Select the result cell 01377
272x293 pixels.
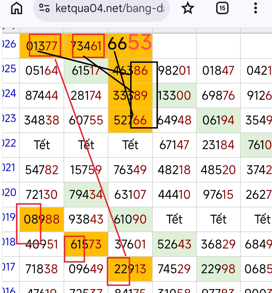42,46
